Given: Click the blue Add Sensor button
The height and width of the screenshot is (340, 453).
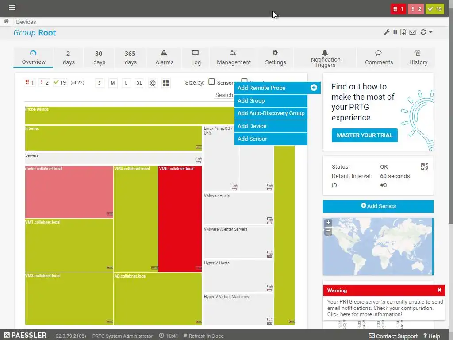Looking at the screenshot, I should (378, 206).
